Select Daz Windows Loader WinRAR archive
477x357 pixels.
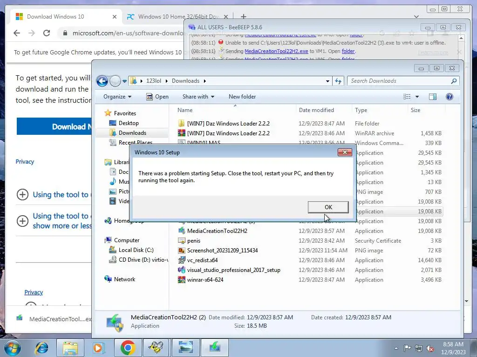pos(228,133)
